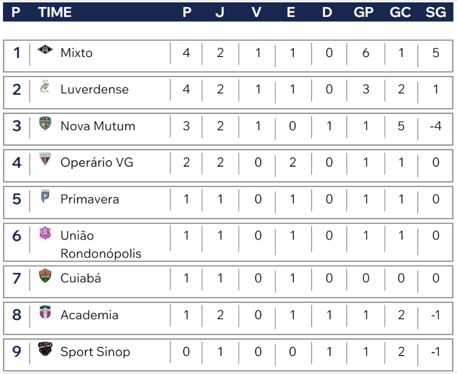Click the União Rondonópolis purple crest
The width and height of the screenshot is (457, 374).
(x=45, y=233)
